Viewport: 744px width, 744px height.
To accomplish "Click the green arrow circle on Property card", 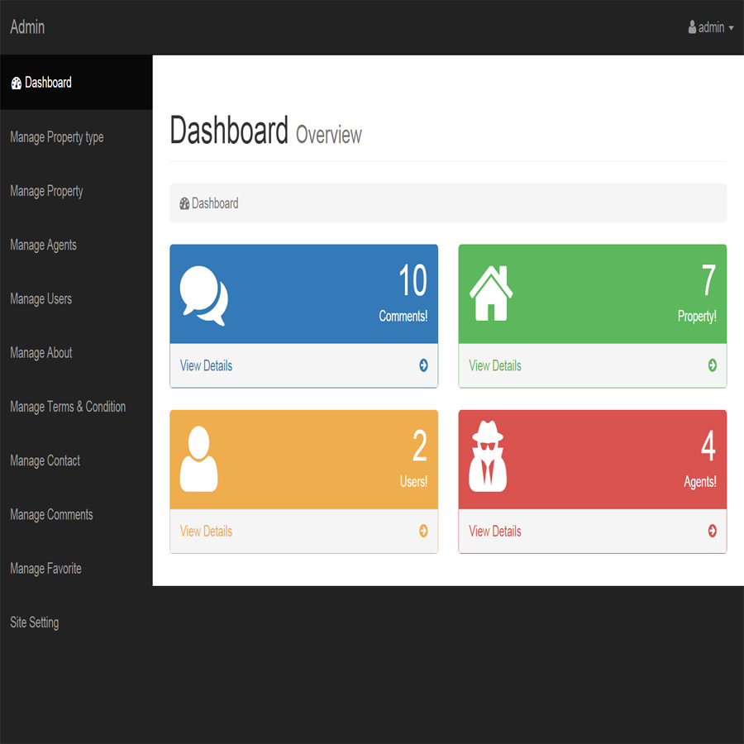I will click(713, 365).
